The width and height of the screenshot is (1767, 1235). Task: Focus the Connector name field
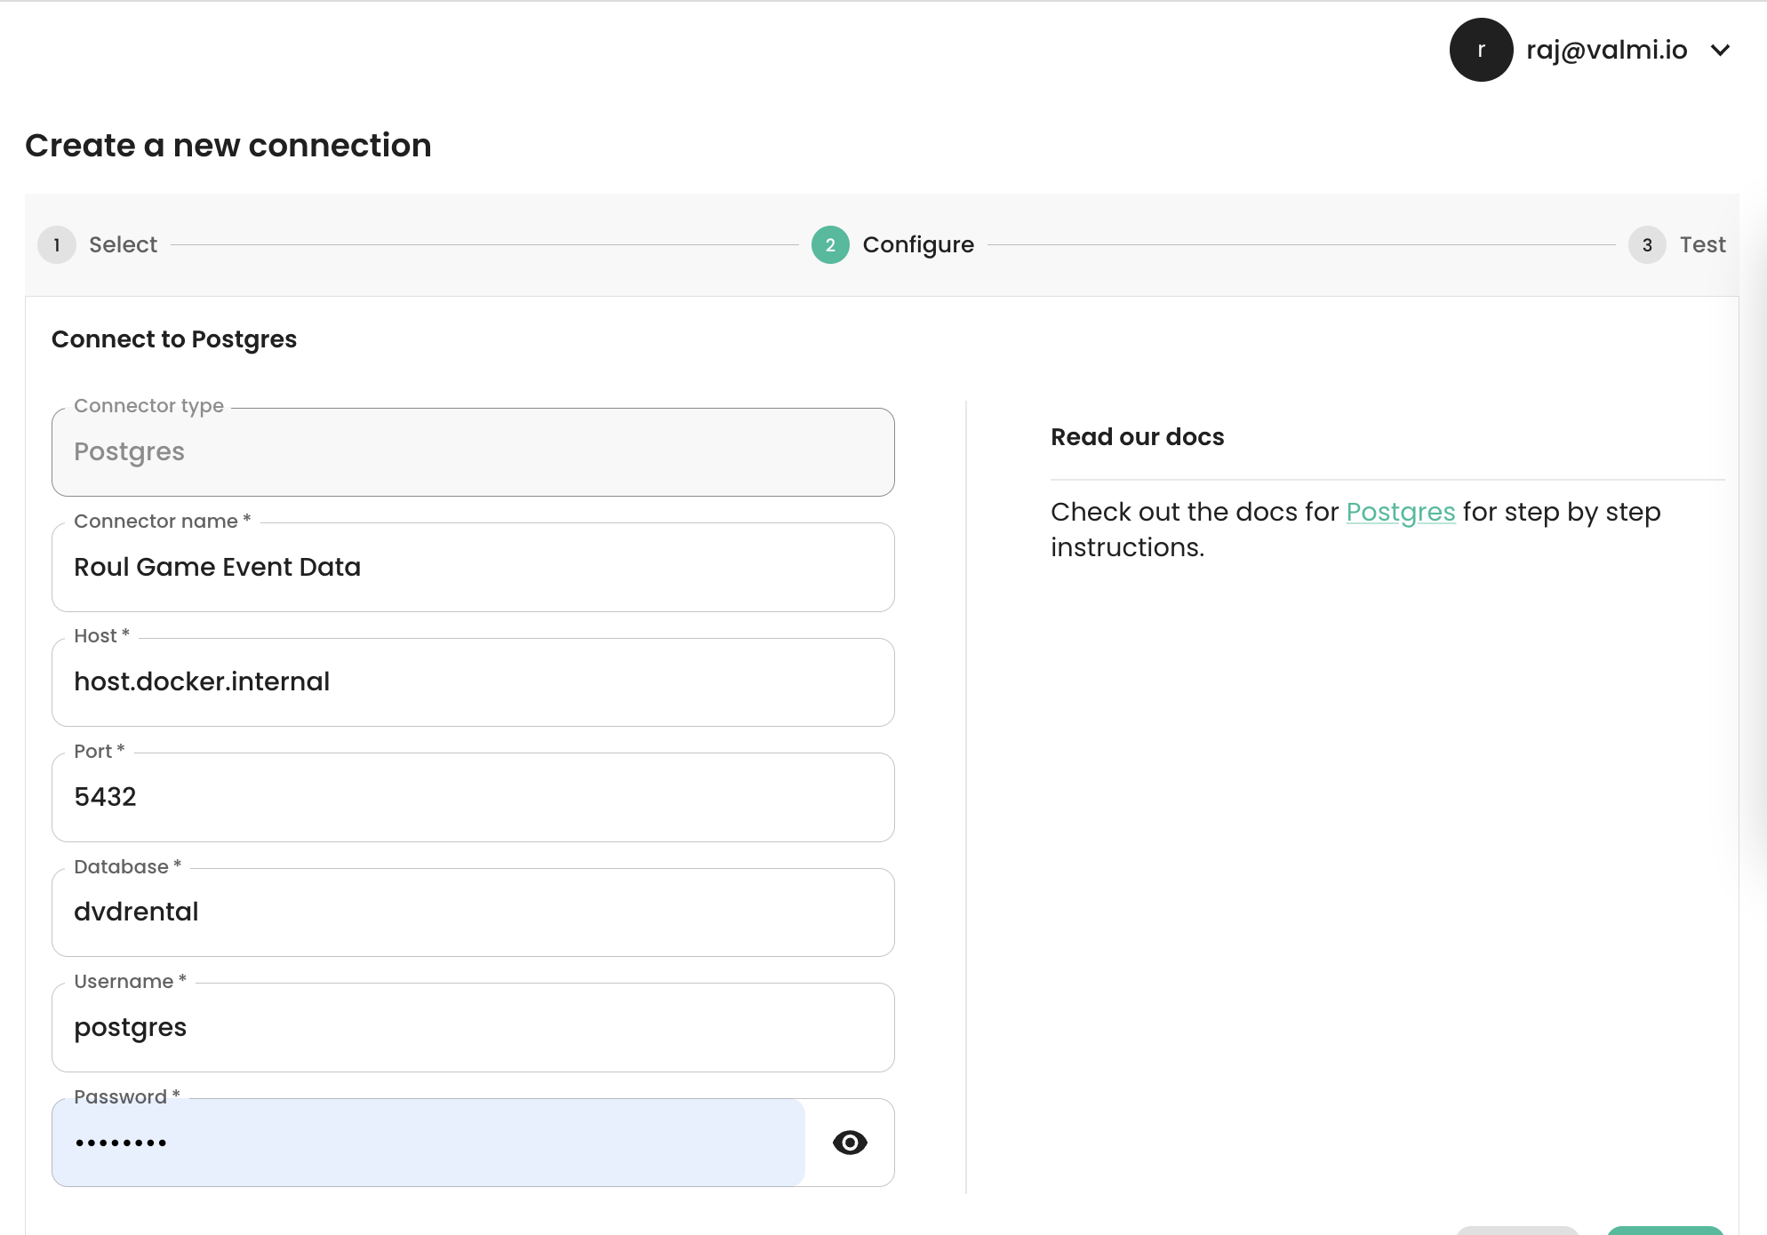472,568
